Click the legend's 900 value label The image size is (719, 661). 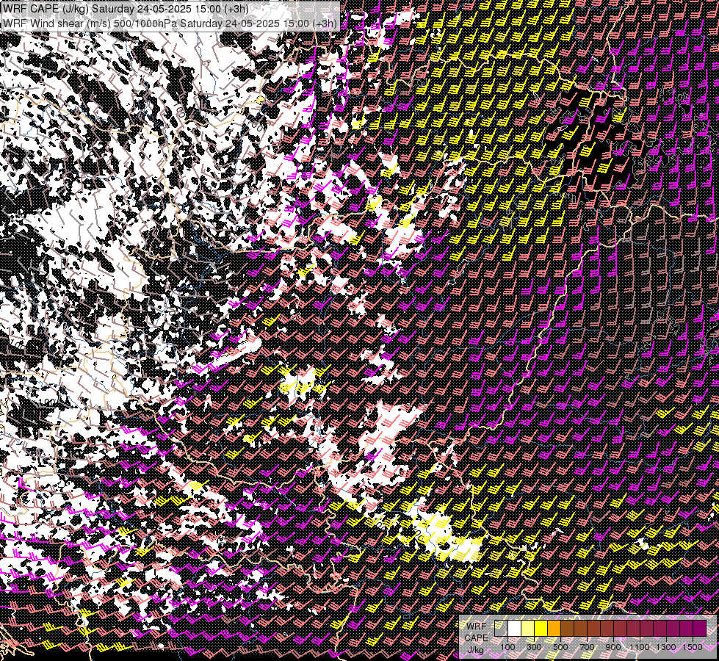point(613,647)
